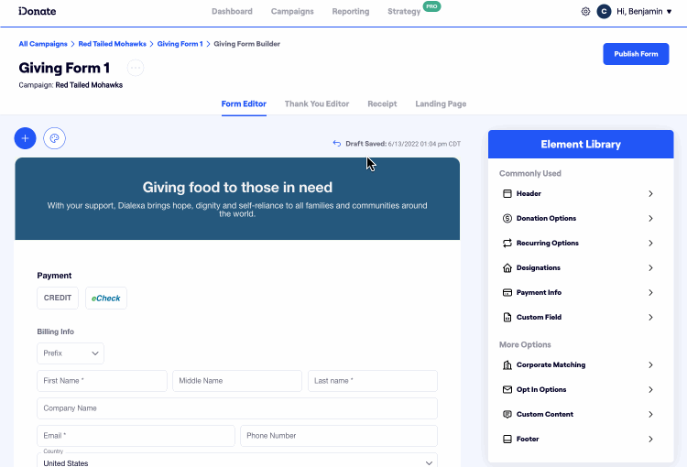Expand the Designations chevron
The image size is (687, 467).
tap(650, 267)
